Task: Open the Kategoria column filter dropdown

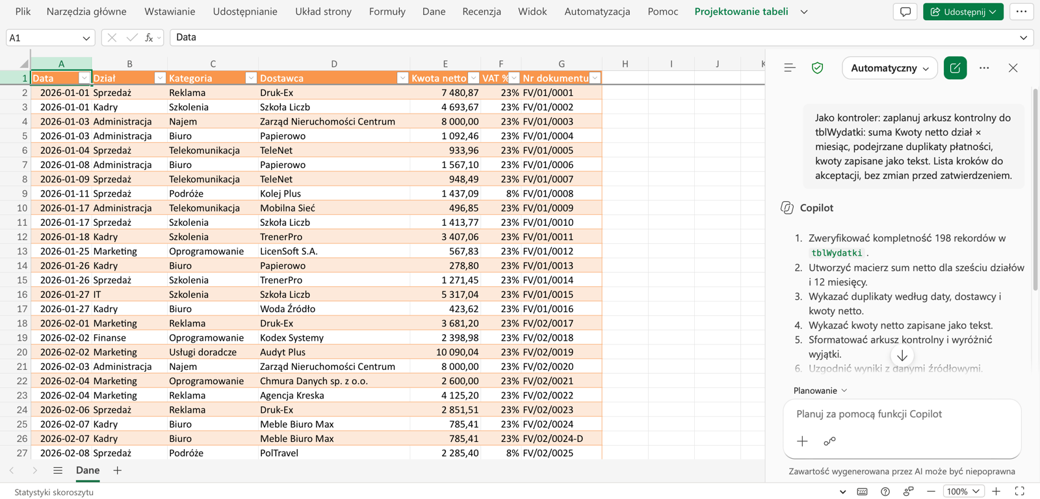Action: point(251,78)
